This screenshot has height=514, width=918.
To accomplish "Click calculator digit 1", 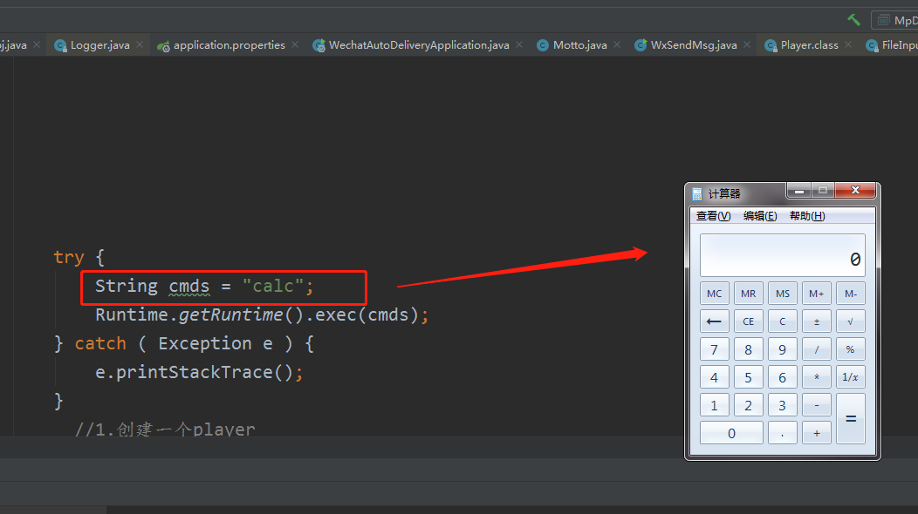I will click(715, 405).
